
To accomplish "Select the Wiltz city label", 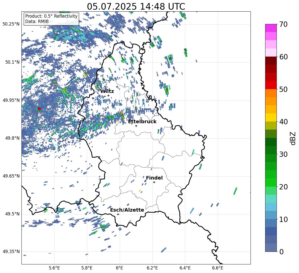I will 107,91.
